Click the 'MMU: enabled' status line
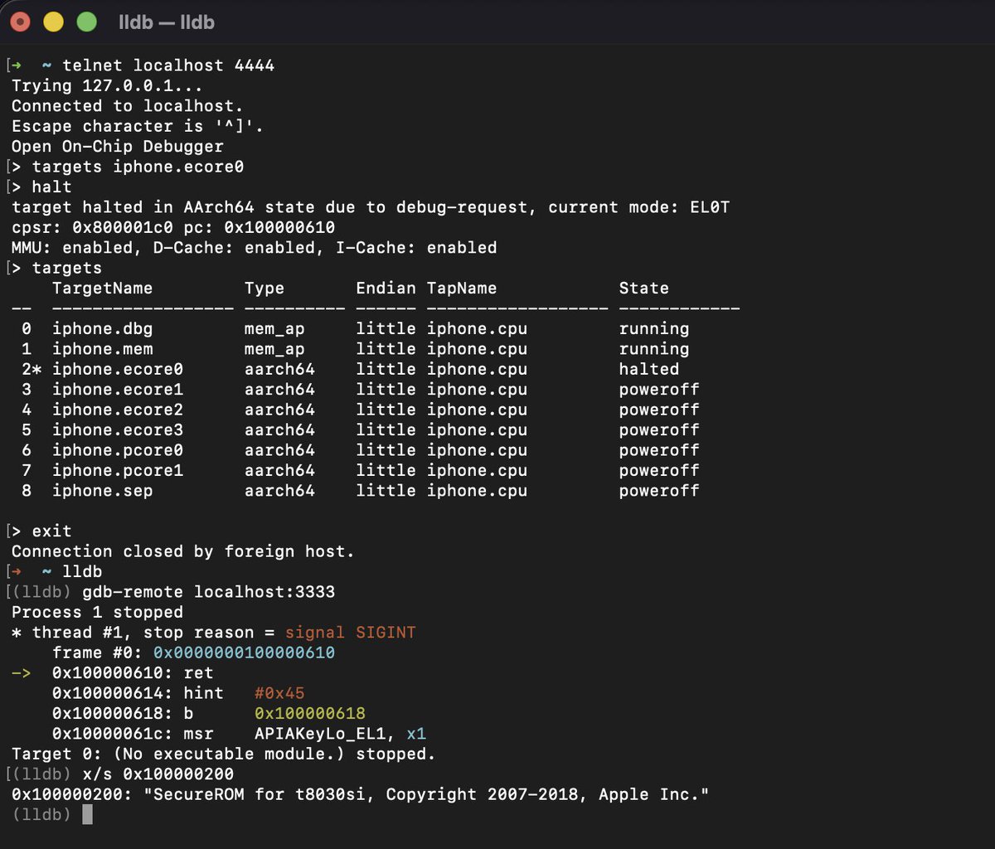 (255, 248)
